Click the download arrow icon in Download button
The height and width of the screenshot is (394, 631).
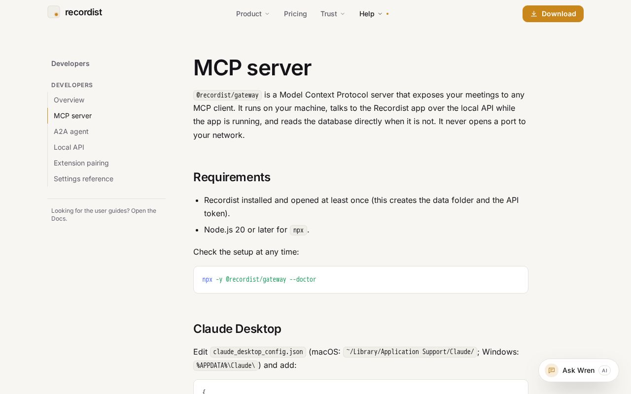[533, 14]
